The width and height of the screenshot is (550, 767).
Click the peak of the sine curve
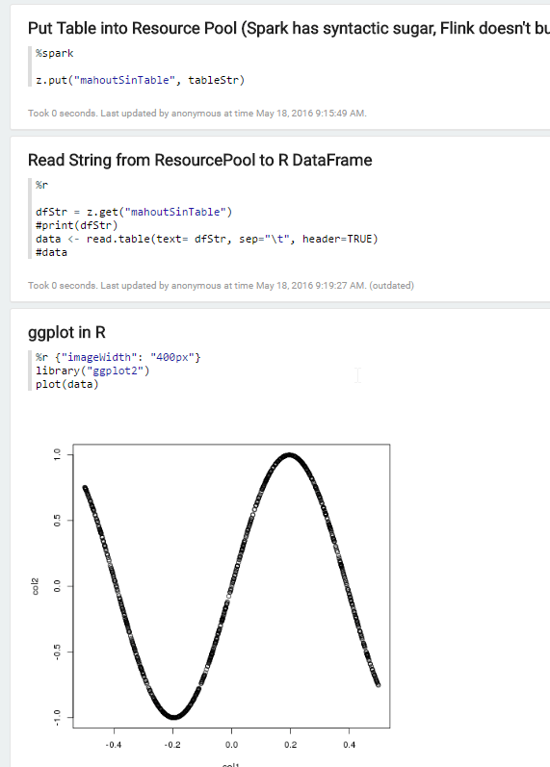290,455
